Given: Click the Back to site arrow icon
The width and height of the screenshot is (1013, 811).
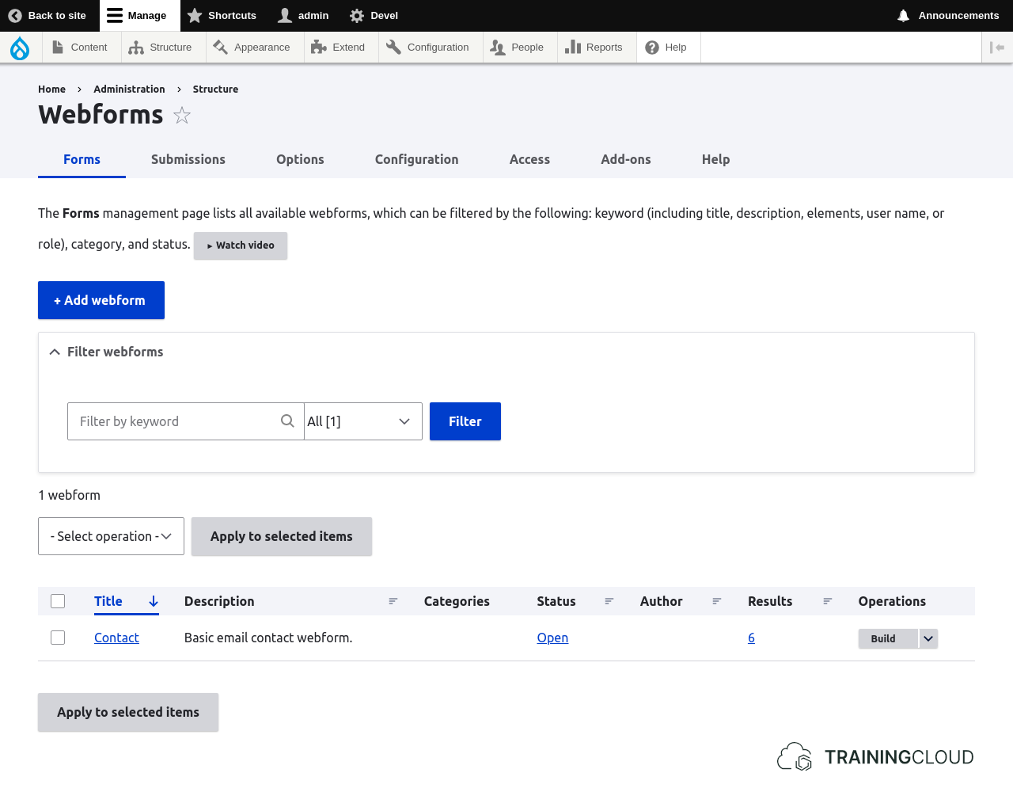Looking at the screenshot, I should click(15, 15).
